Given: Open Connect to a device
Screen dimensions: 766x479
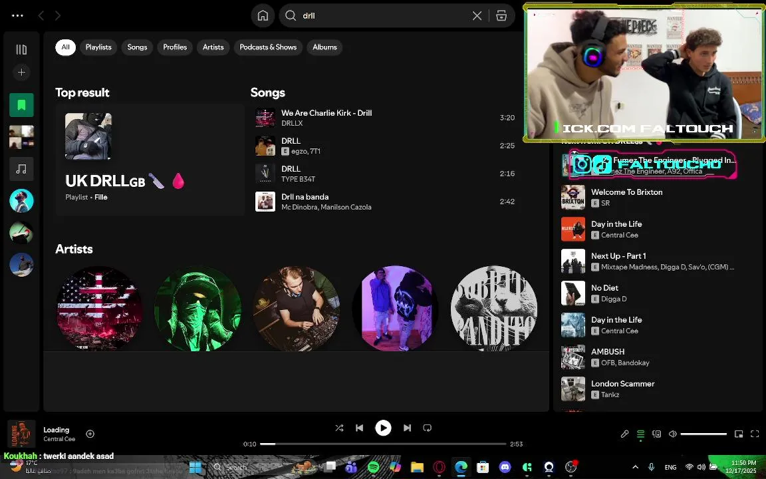Looking at the screenshot, I should pos(656,434).
